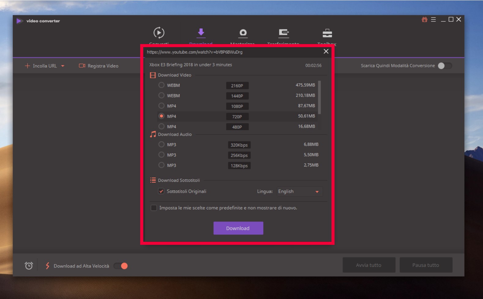Click the 1080P resolution badge

point(237,107)
